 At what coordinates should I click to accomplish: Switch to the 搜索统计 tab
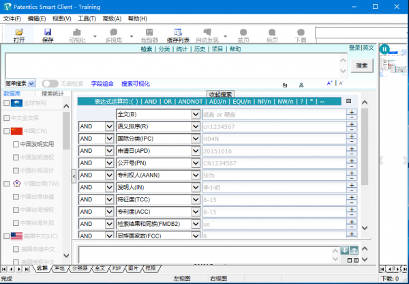(52, 94)
